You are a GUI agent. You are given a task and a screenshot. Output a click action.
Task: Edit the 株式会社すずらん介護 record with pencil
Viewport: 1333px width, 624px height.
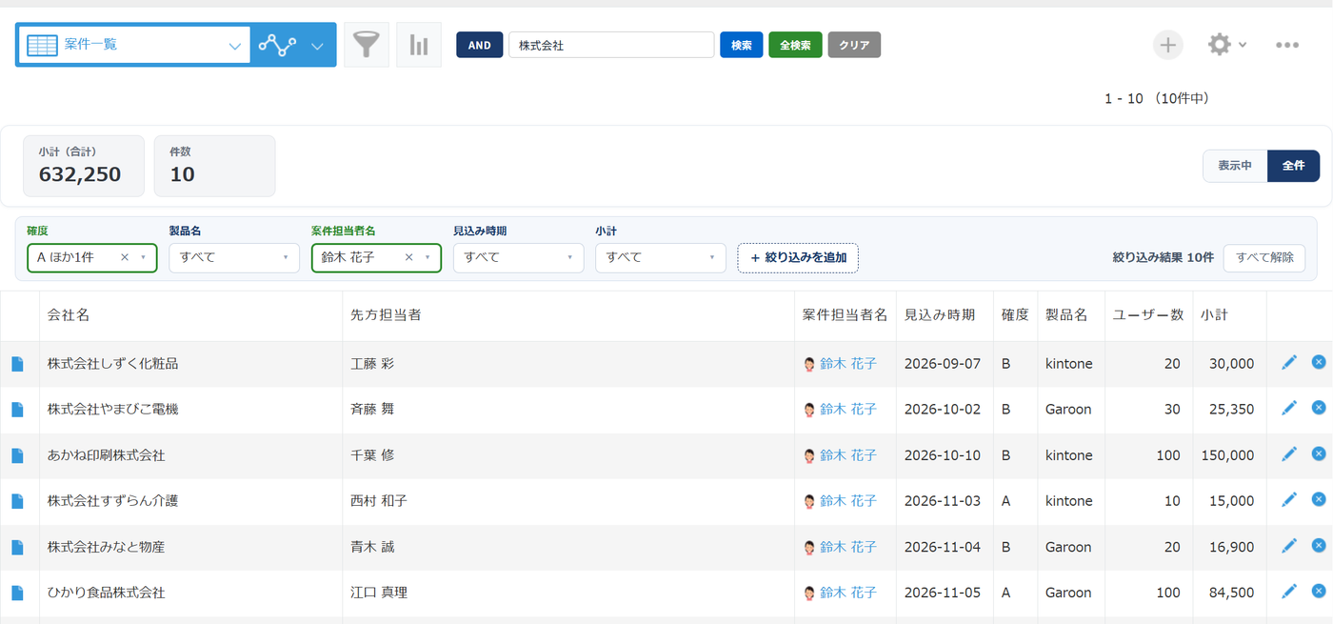pyautogui.click(x=1289, y=499)
